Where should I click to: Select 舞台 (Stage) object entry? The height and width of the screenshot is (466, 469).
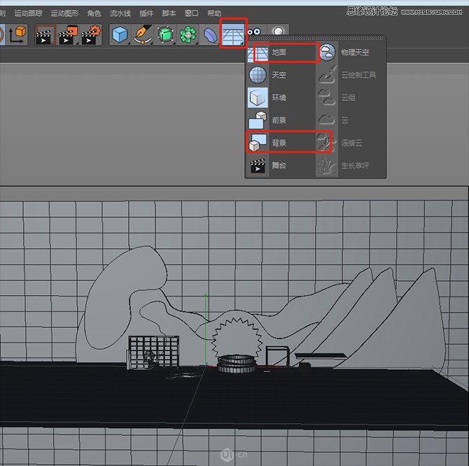point(279,165)
